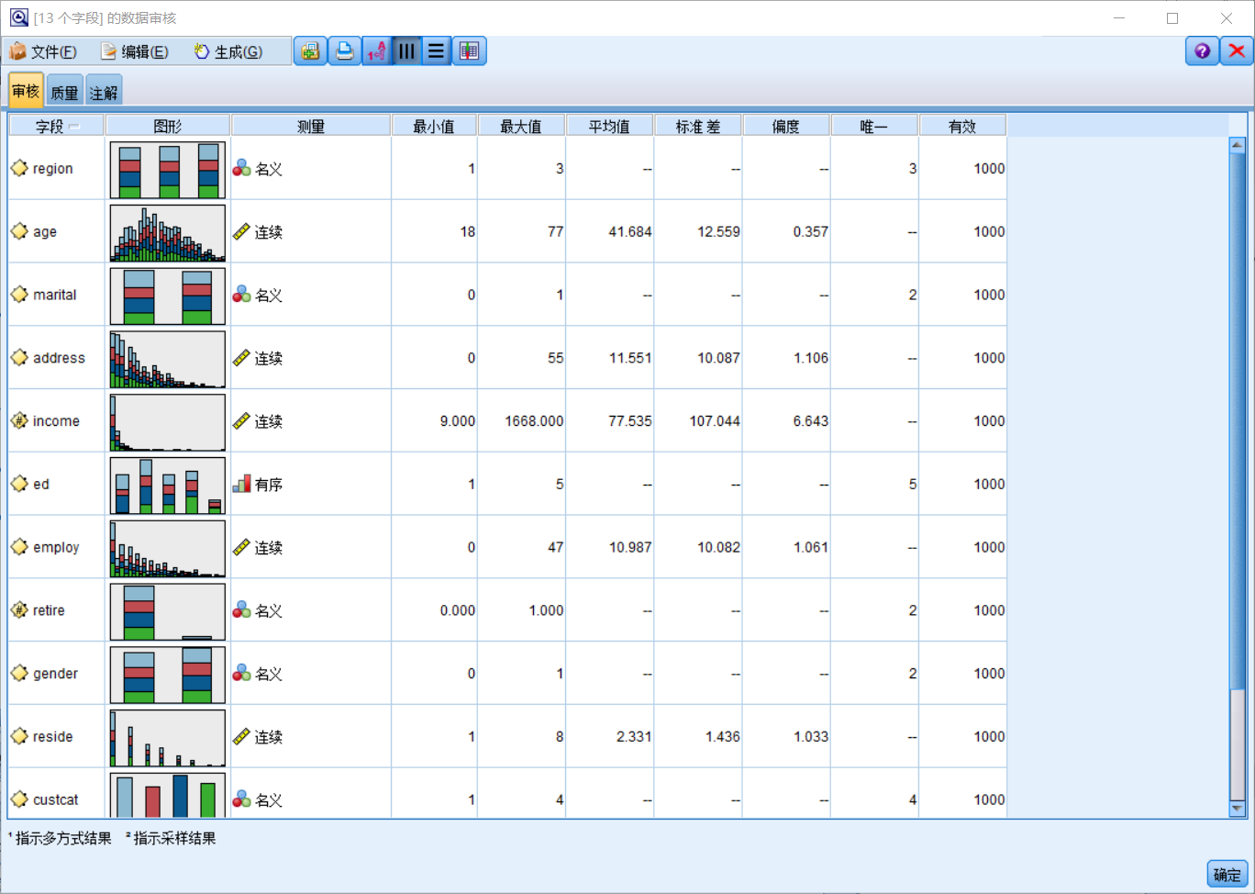The image size is (1255, 894).
Task: Click the nominal measurement icon for gender
Action: pos(241,673)
